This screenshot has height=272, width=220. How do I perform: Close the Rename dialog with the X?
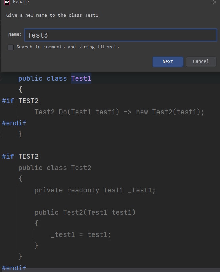pyautogui.click(x=215, y=2)
